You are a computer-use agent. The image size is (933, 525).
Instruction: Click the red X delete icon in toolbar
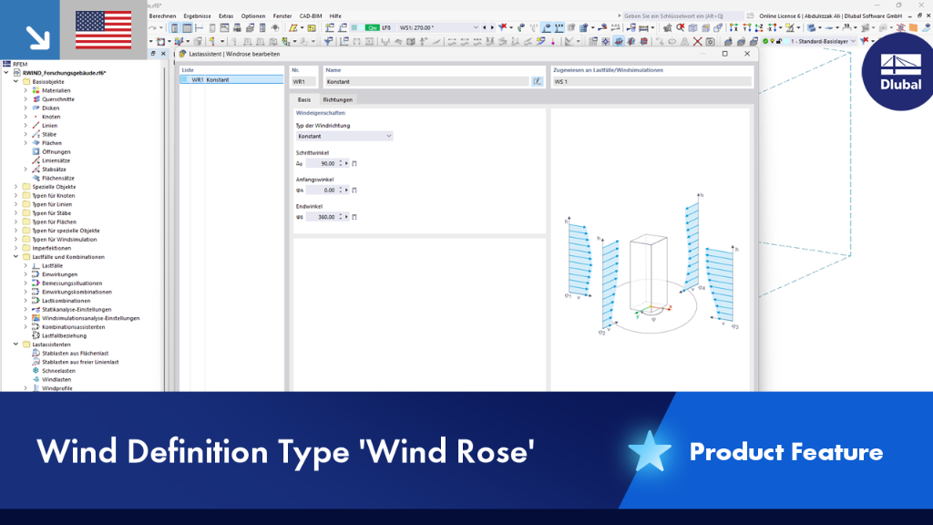tap(697, 42)
